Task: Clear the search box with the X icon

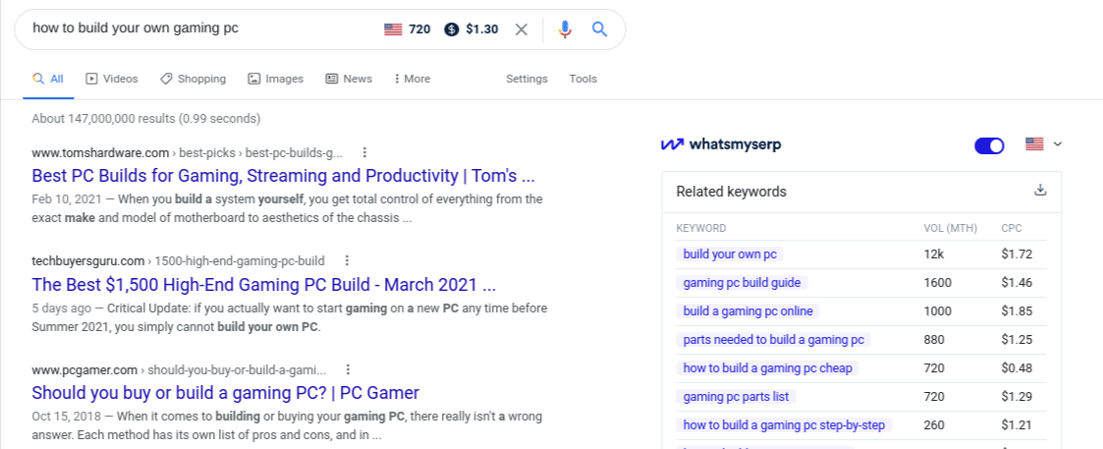Action: coord(522,29)
